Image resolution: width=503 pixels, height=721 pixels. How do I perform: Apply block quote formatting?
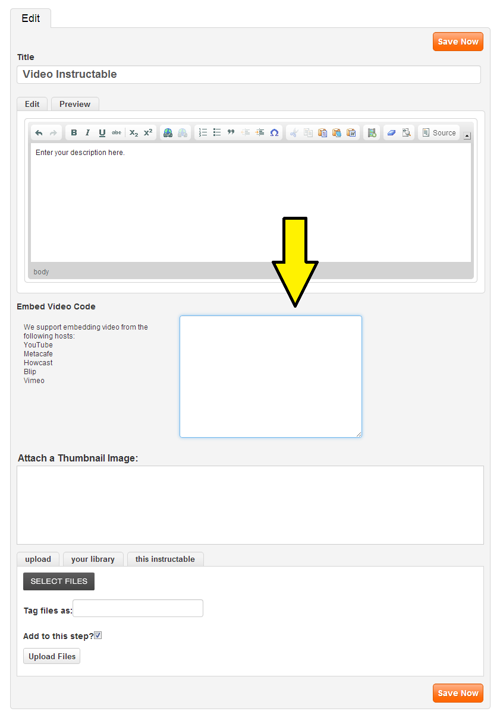tap(231, 133)
